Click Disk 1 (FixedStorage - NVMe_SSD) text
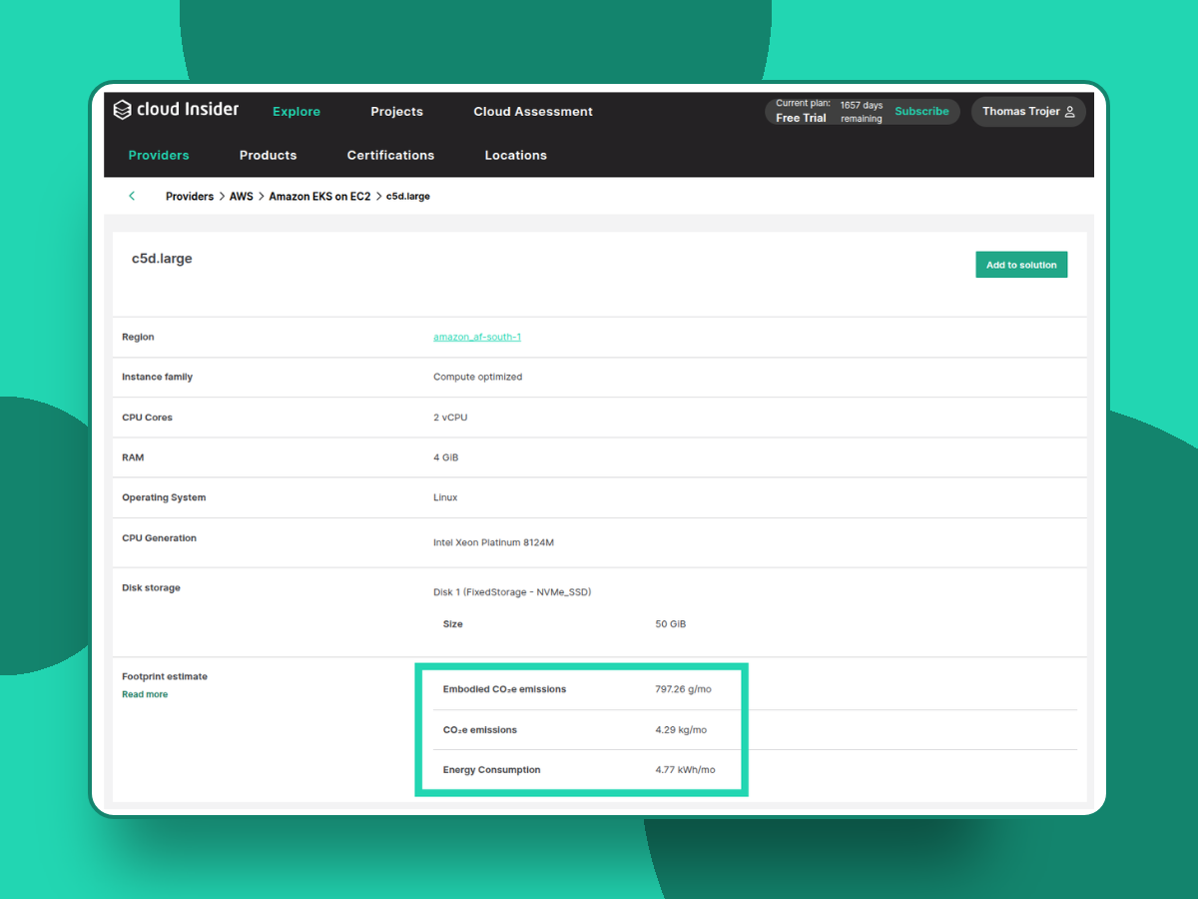 point(512,592)
